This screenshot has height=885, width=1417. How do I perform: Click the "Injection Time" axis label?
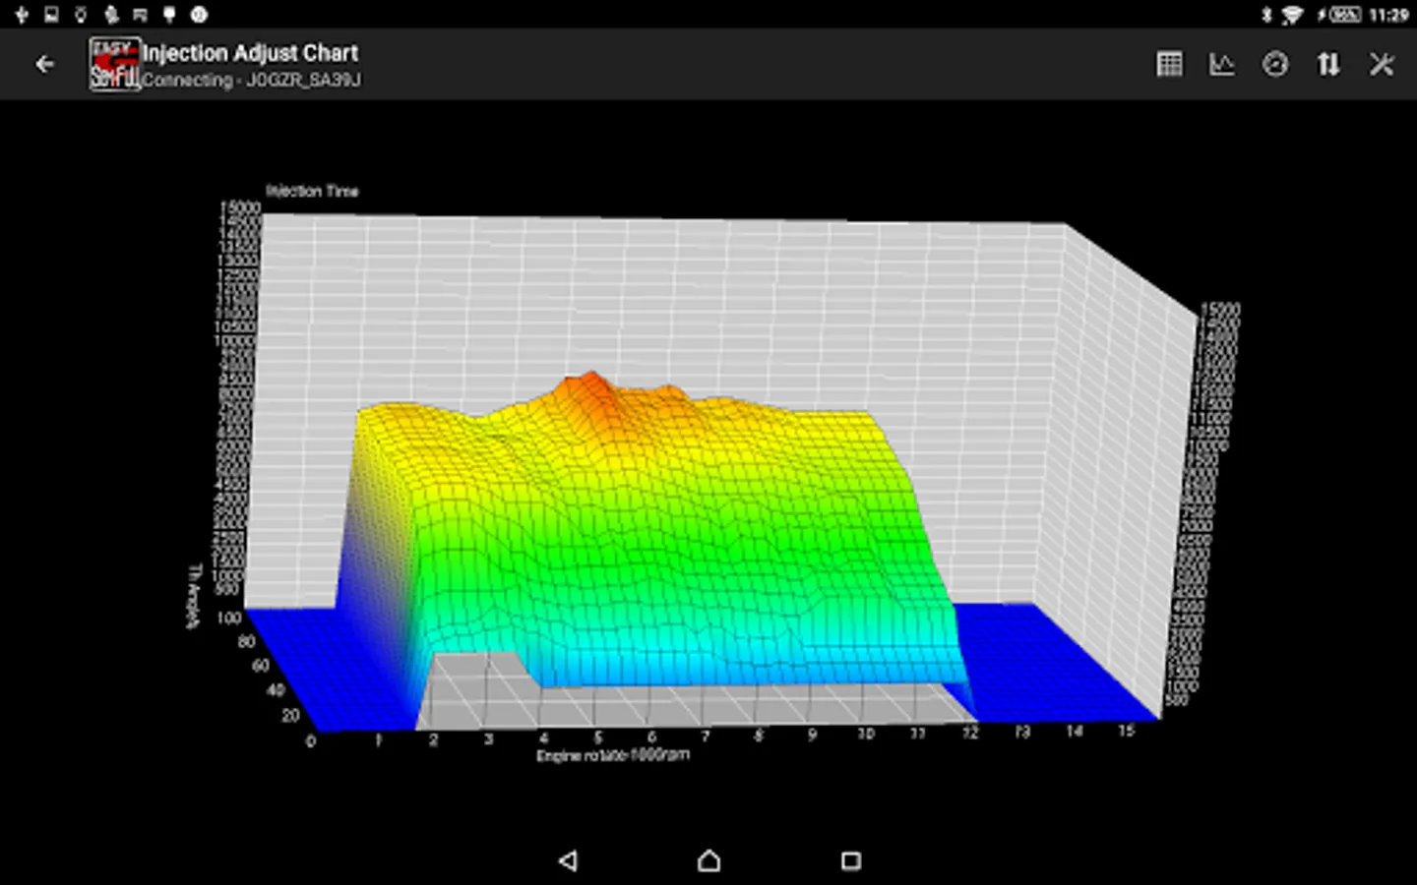[x=312, y=191]
